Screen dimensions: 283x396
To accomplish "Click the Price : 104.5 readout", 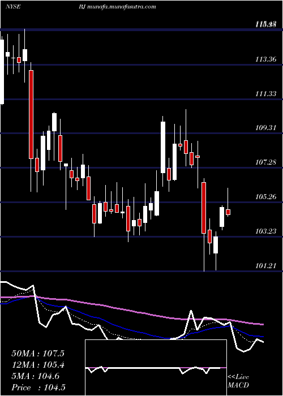I will (38, 388).
